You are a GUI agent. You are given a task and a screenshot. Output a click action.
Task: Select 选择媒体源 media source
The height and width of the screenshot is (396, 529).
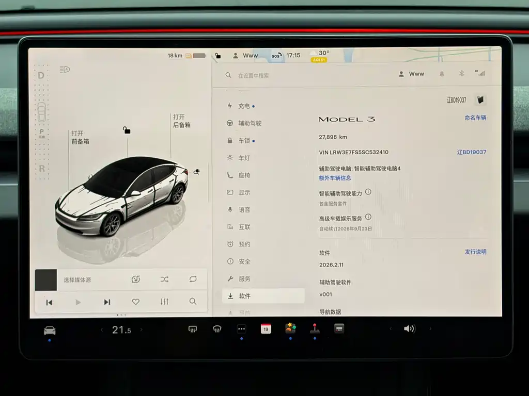click(77, 280)
